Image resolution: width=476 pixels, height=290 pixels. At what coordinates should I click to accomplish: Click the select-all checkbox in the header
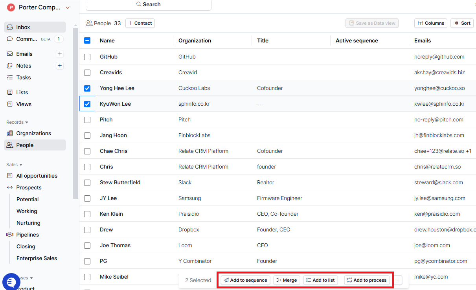[x=87, y=40]
